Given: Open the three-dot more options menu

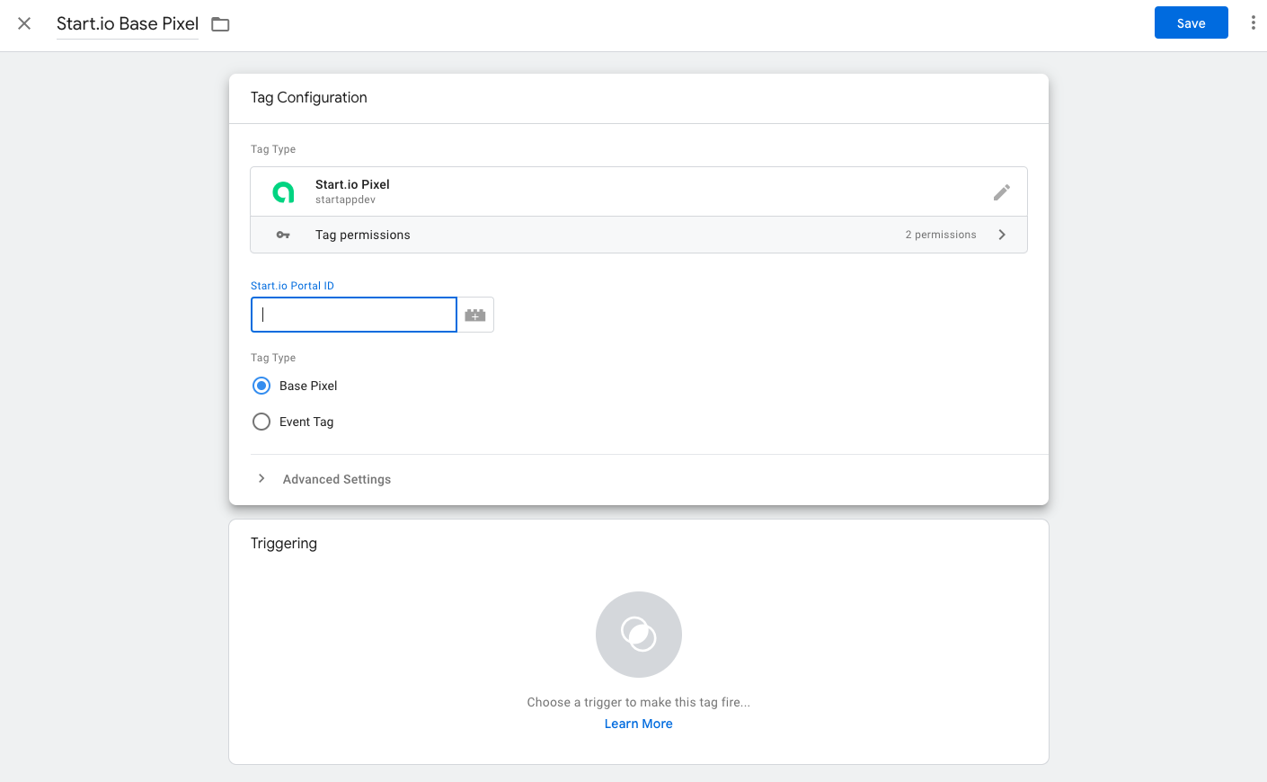Looking at the screenshot, I should (x=1253, y=23).
